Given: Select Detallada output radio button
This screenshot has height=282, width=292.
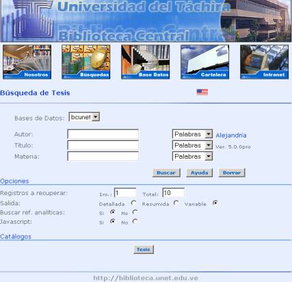Looking at the screenshot, I should pyautogui.click(x=133, y=203).
